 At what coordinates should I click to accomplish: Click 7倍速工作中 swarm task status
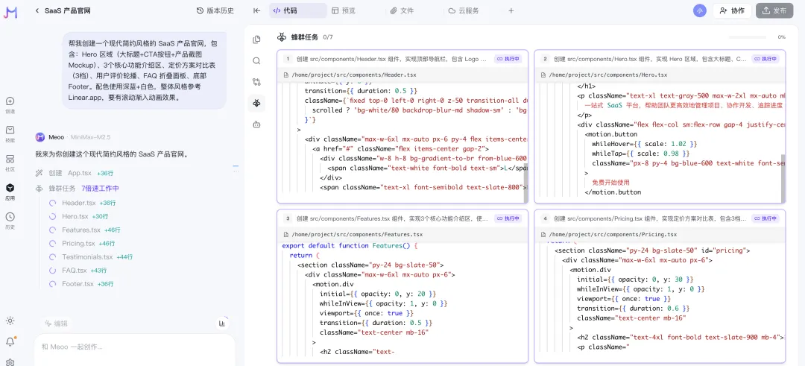pos(100,189)
